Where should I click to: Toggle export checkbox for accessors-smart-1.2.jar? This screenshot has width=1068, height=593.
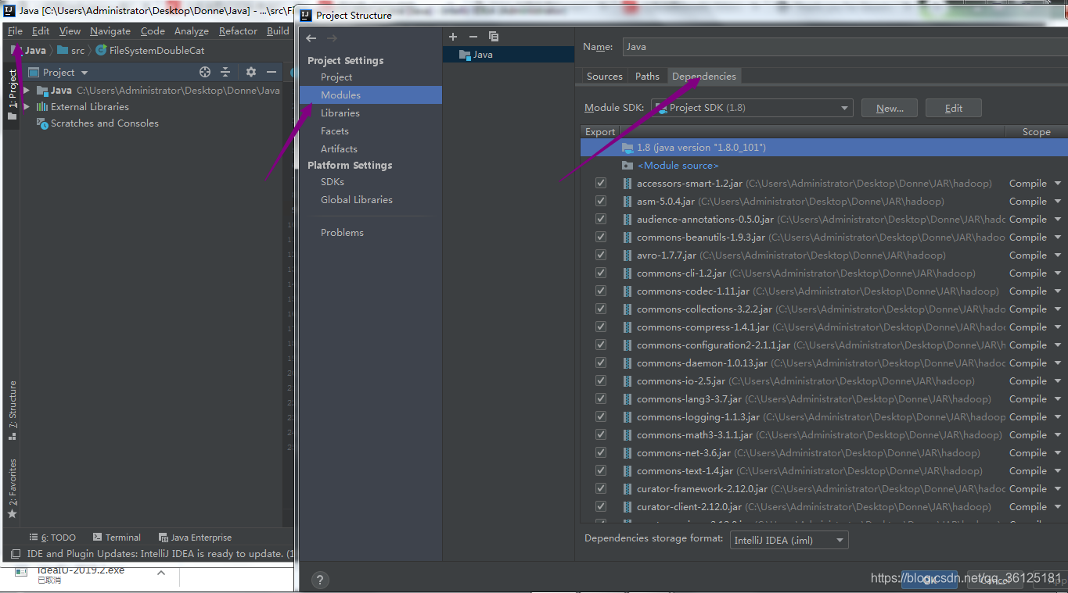[601, 184]
